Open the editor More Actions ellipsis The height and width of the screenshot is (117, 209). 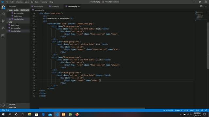pyautogui.click(x=205, y=6)
